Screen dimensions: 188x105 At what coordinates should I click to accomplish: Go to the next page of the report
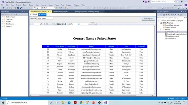45,24
